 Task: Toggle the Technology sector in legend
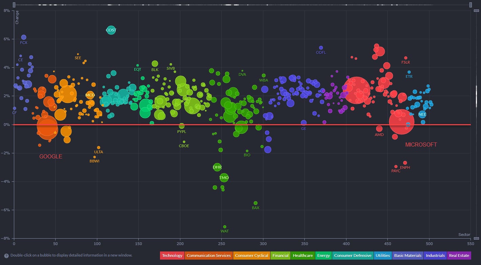(172, 256)
